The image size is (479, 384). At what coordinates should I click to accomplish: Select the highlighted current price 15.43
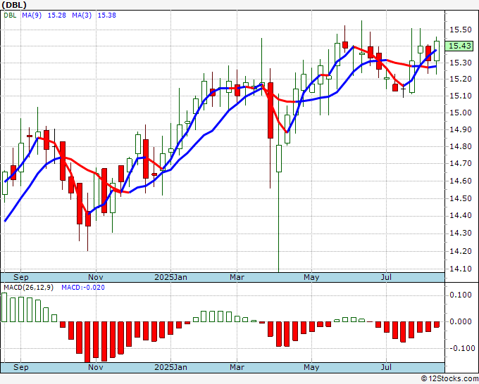(x=460, y=46)
